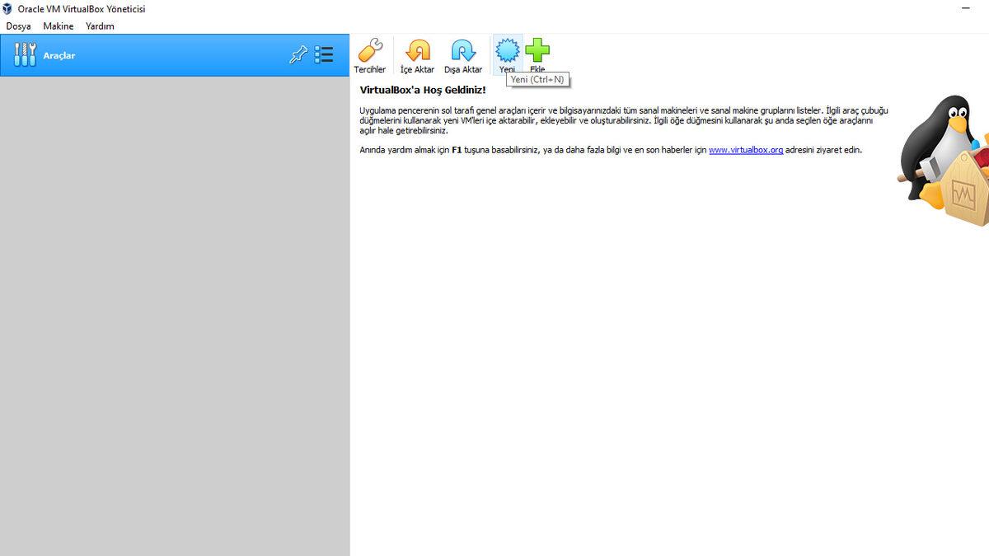
Task: Click the Yeni (Ctrl+N) tooltip
Action: pos(537,80)
